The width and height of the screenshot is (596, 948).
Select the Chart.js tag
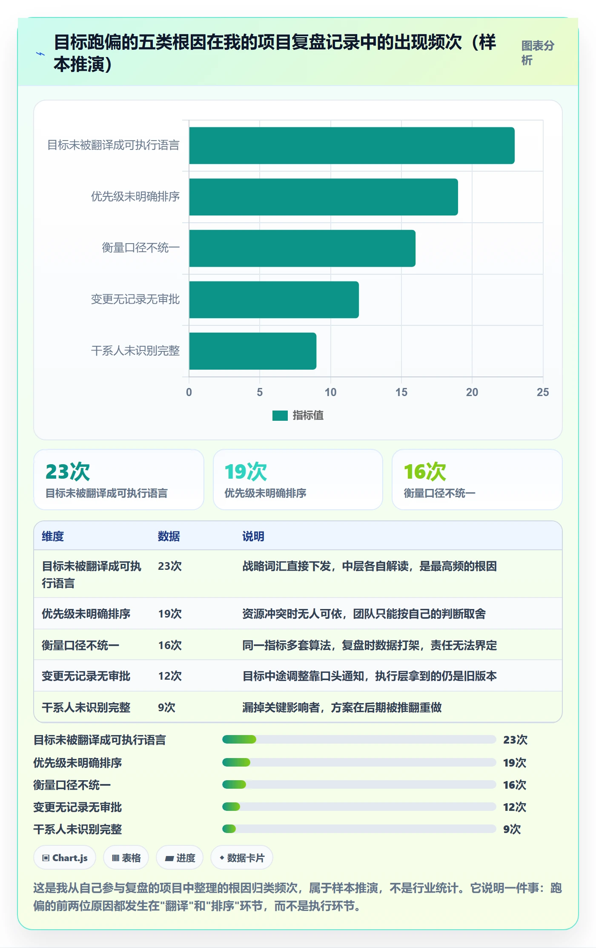65,858
